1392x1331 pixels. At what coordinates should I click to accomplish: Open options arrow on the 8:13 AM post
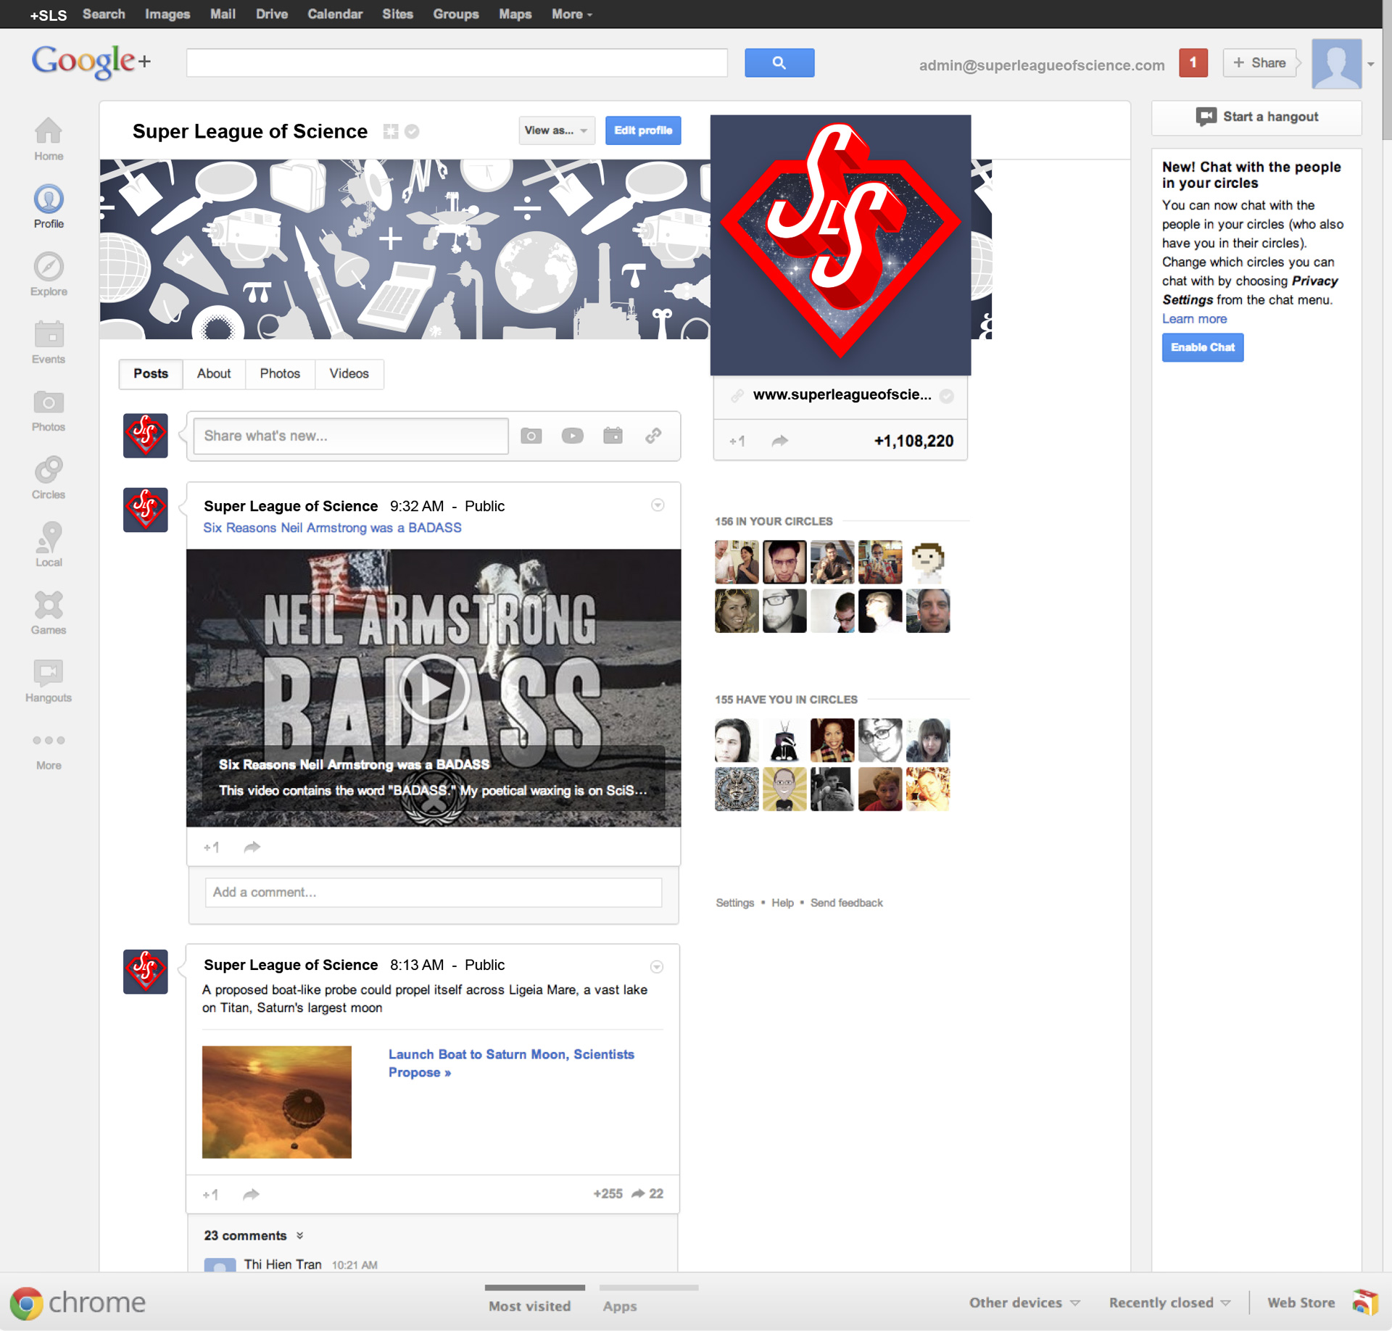click(x=657, y=966)
